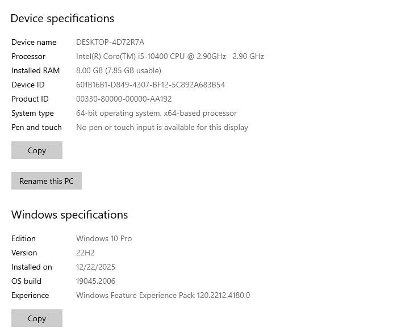The height and width of the screenshot is (336, 418).
Task: Click the device name DESKTOP-4D72R7A
Action: click(110, 42)
